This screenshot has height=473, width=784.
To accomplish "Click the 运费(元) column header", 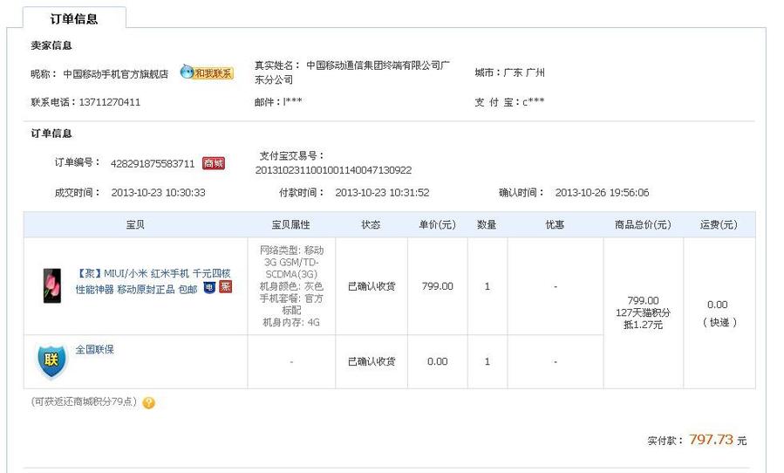I will click(x=719, y=225).
